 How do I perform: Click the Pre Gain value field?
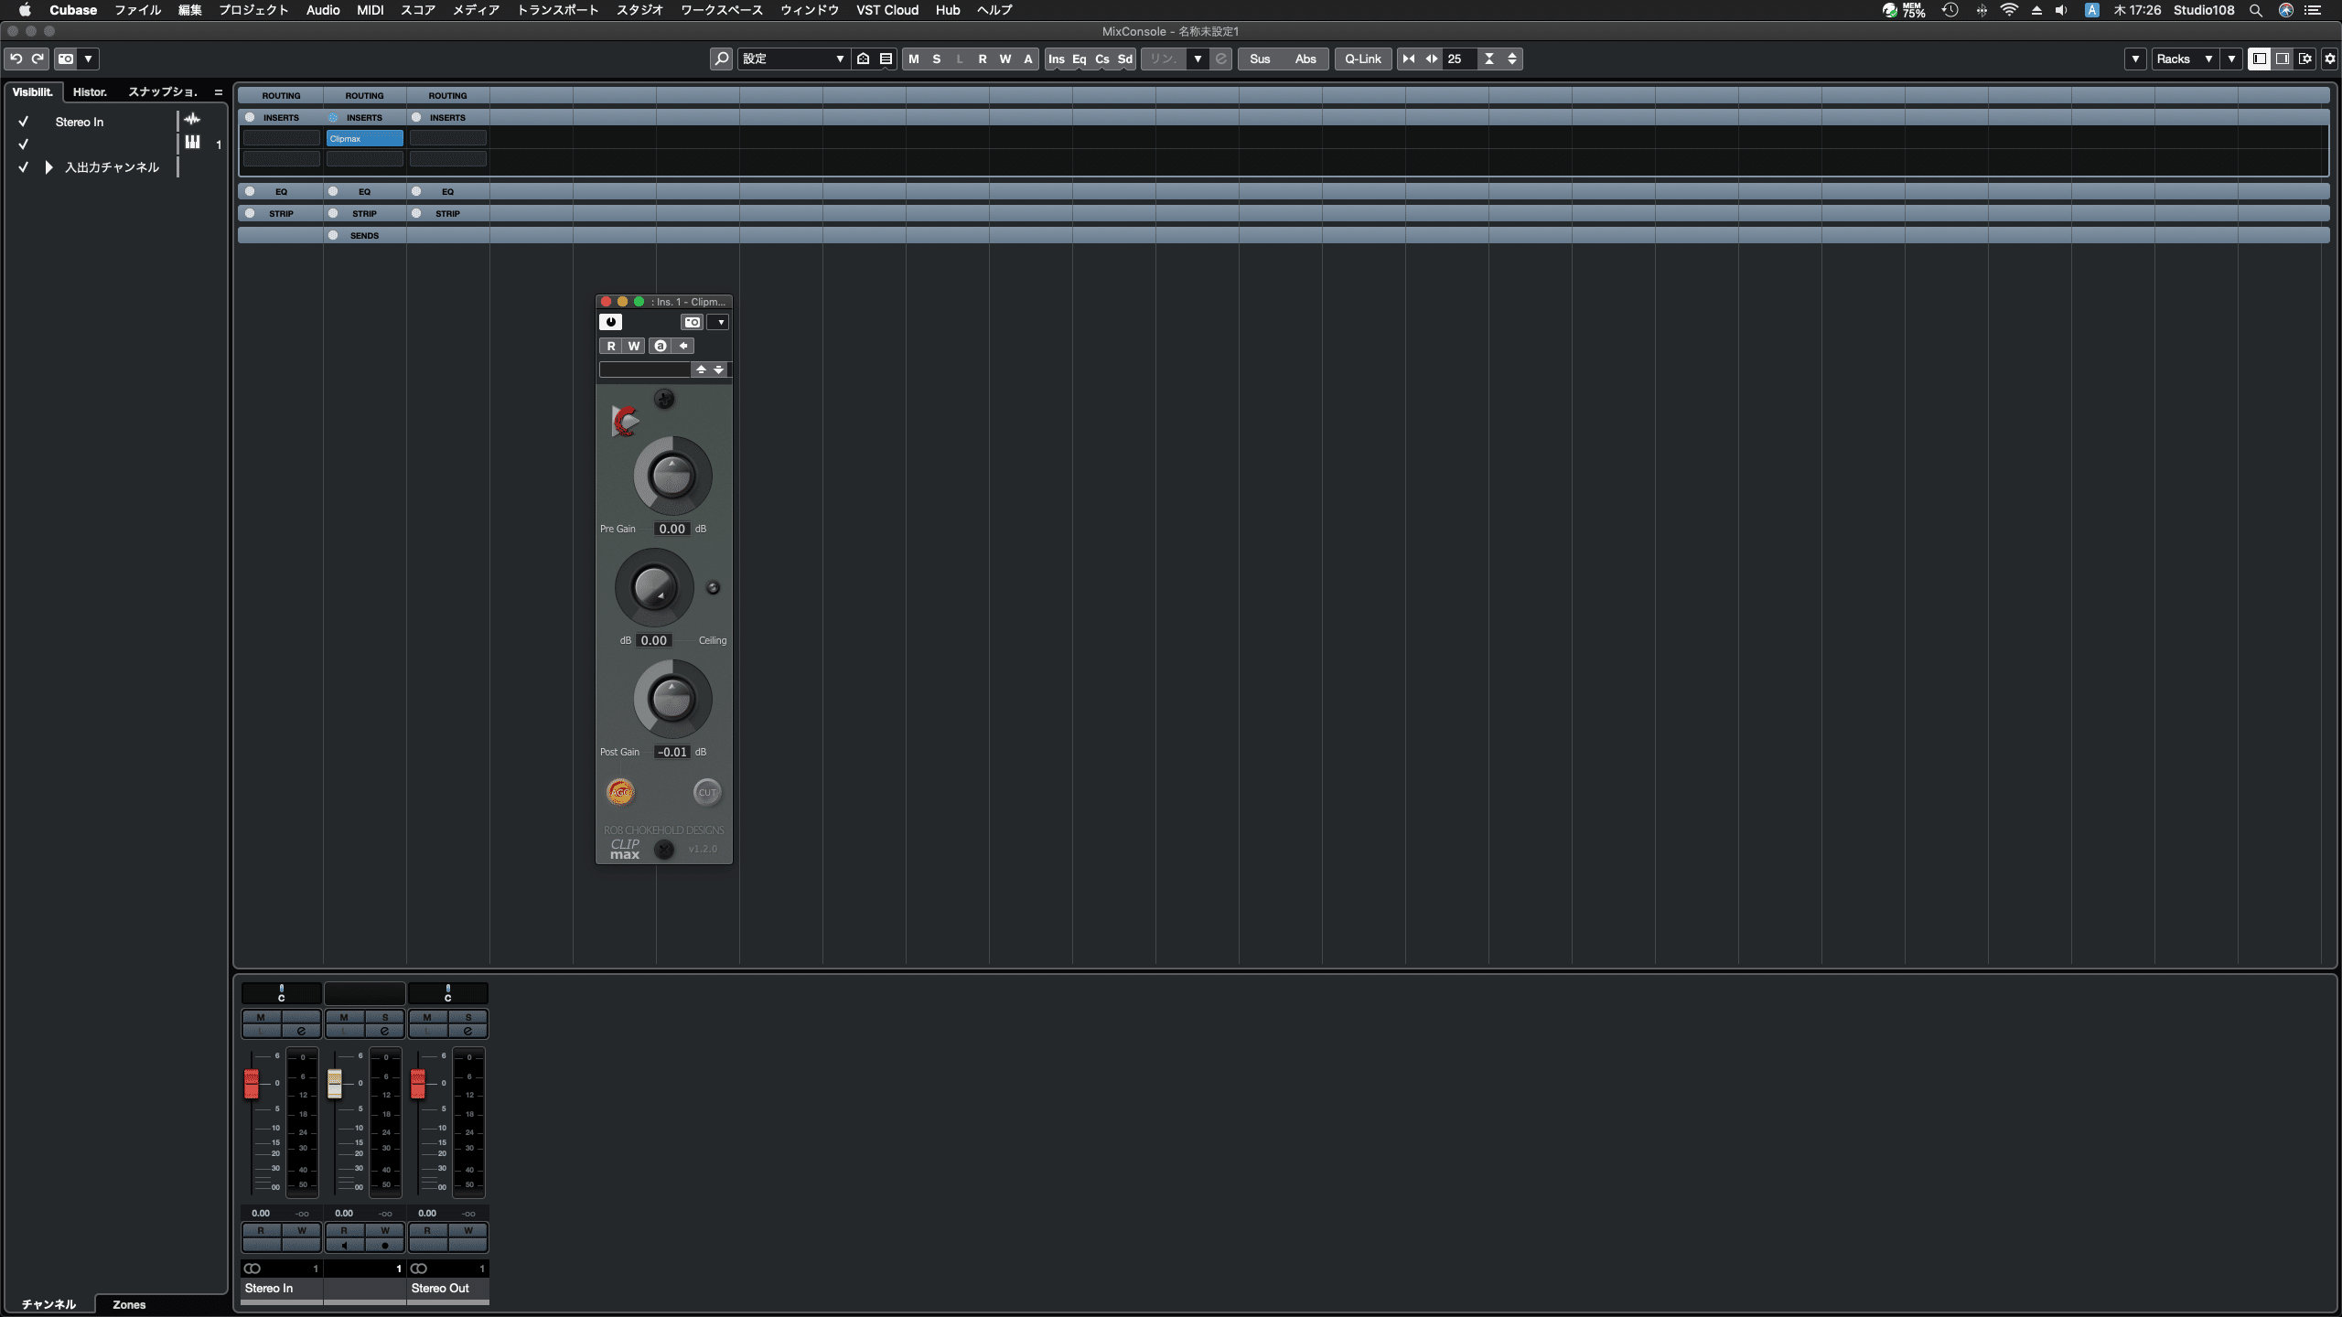click(671, 529)
